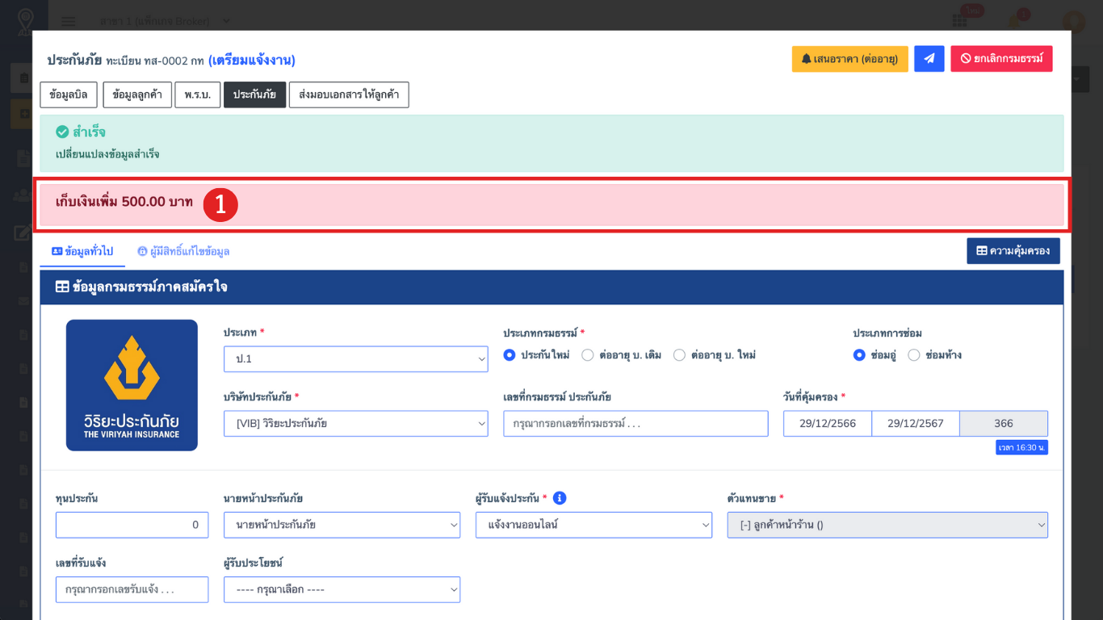Click the เลขที่กรมธรรม์ ประกันภัย input field

coord(635,424)
